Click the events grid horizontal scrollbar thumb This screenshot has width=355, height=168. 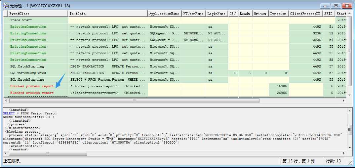point(134,101)
